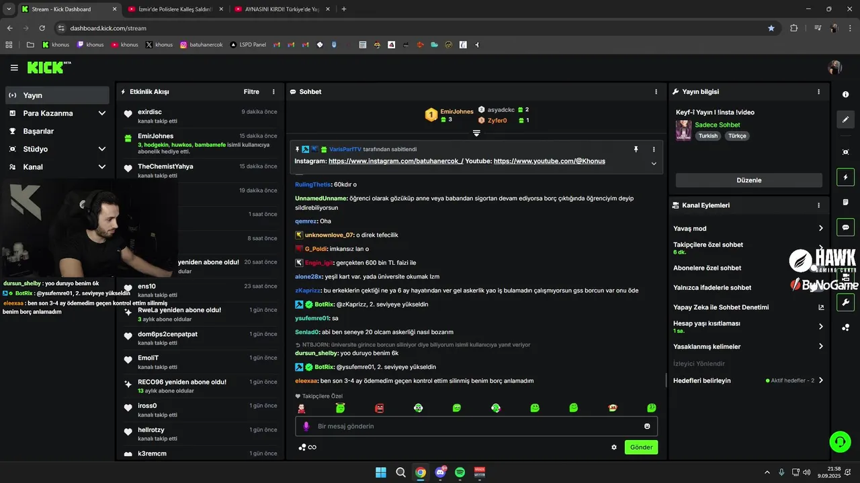Open Yayın bilgisi panel three-dot menu
Screen dimensions: 860x483
click(x=818, y=92)
